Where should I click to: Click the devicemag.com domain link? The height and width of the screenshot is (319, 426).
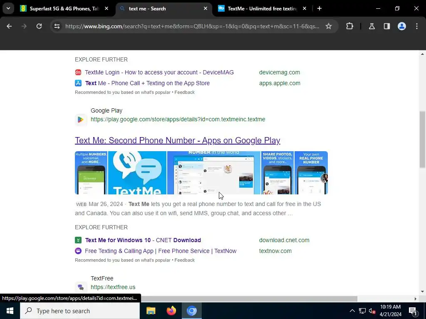[280, 72]
